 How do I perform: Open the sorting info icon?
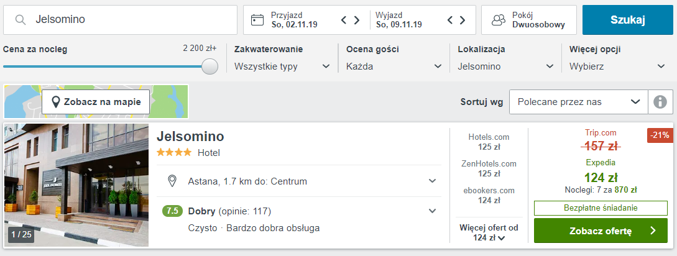point(660,102)
